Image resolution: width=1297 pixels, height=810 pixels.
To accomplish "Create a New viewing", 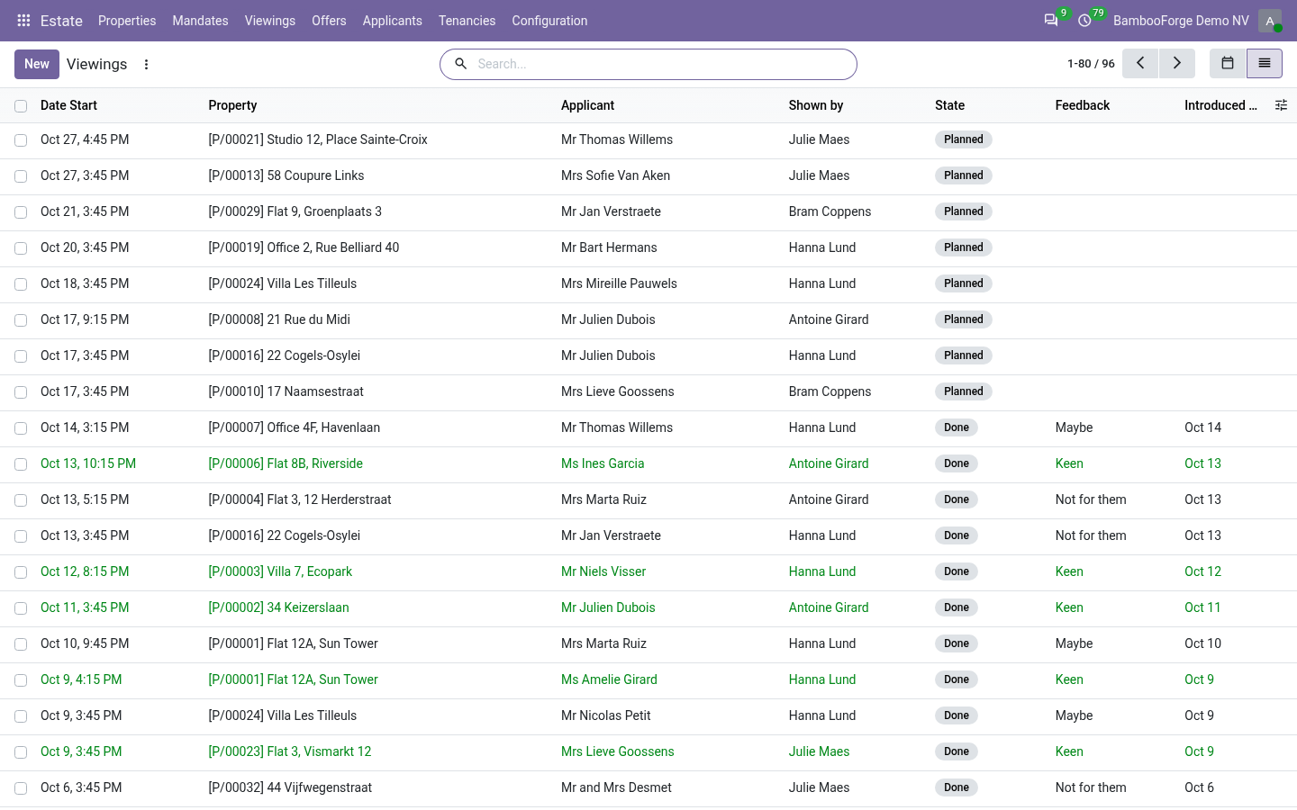I will tap(37, 64).
